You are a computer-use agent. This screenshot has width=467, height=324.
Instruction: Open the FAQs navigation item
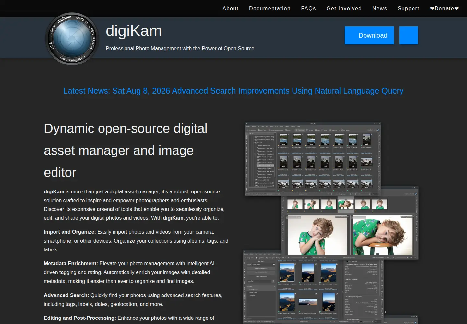click(x=308, y=9)
